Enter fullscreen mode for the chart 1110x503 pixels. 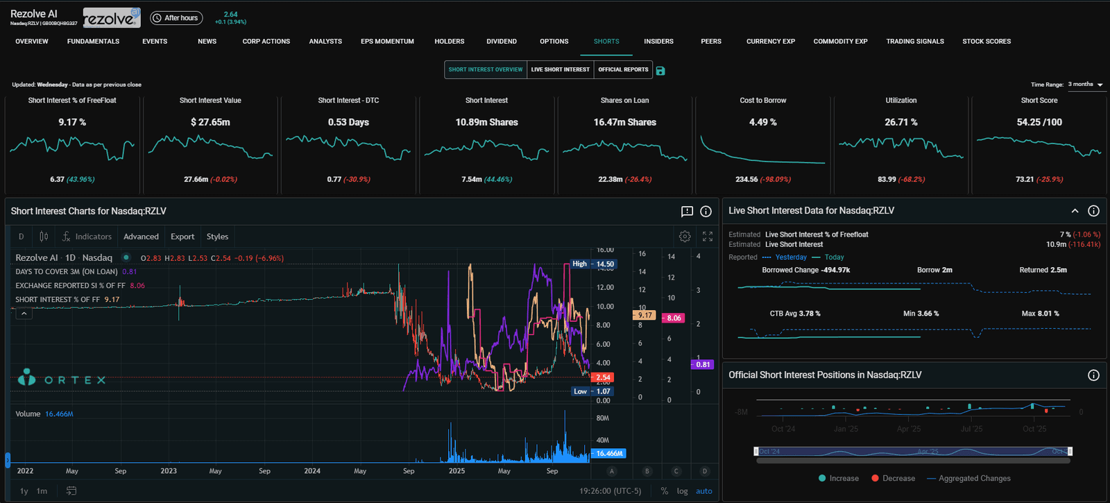(708, 237)
